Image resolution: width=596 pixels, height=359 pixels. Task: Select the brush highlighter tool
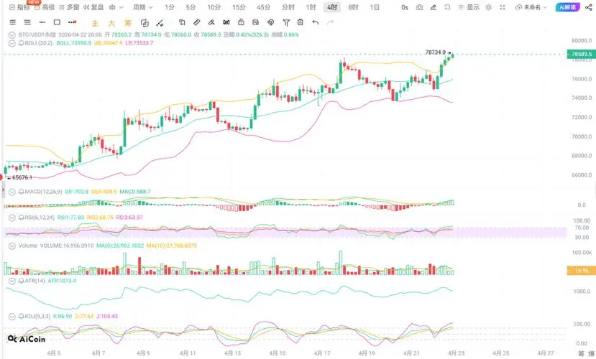pyautogui.click(x=211, y=22)
